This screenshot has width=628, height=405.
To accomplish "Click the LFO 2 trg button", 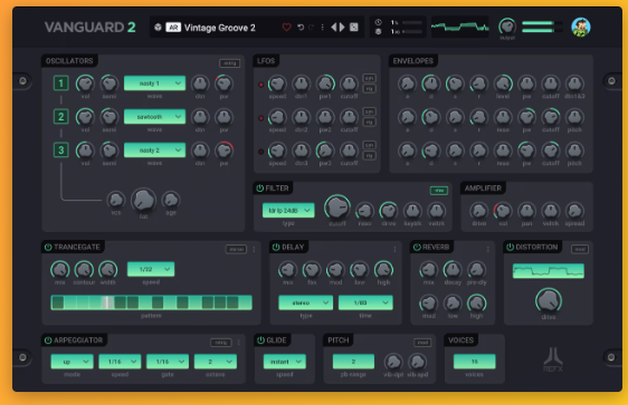I will 369,122.
